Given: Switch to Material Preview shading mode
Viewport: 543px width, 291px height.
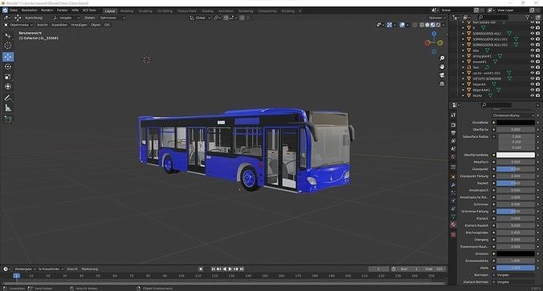Looking at the screenshot, I should (433, 25).
